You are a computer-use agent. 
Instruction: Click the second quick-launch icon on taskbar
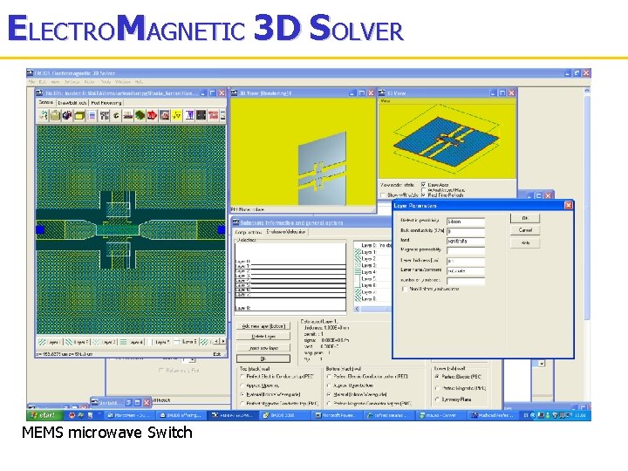(x=81, y=415)
